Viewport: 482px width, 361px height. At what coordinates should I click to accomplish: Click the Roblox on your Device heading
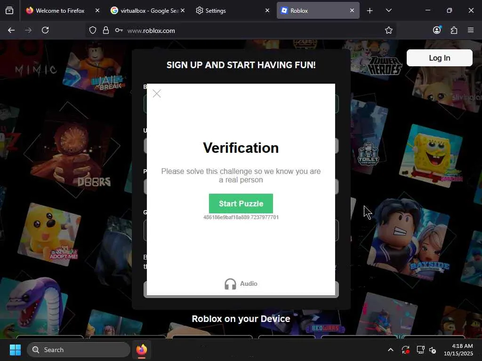click(241, 319)
